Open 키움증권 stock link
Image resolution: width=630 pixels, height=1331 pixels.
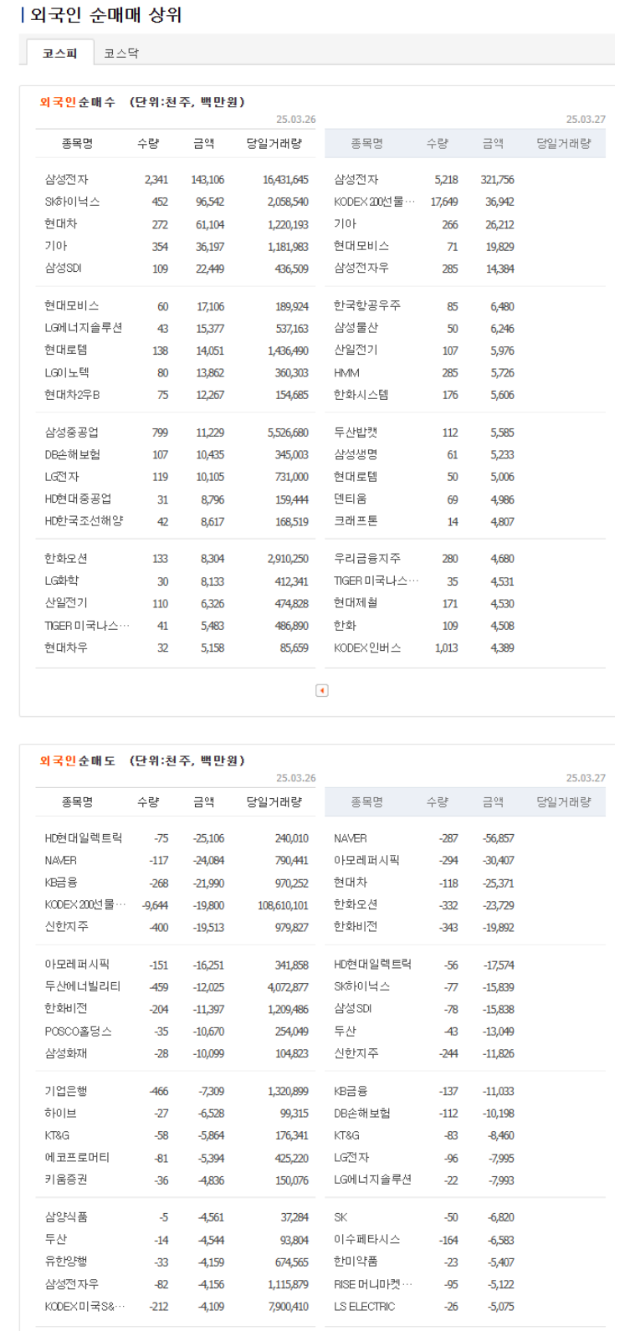point(66,1180)
